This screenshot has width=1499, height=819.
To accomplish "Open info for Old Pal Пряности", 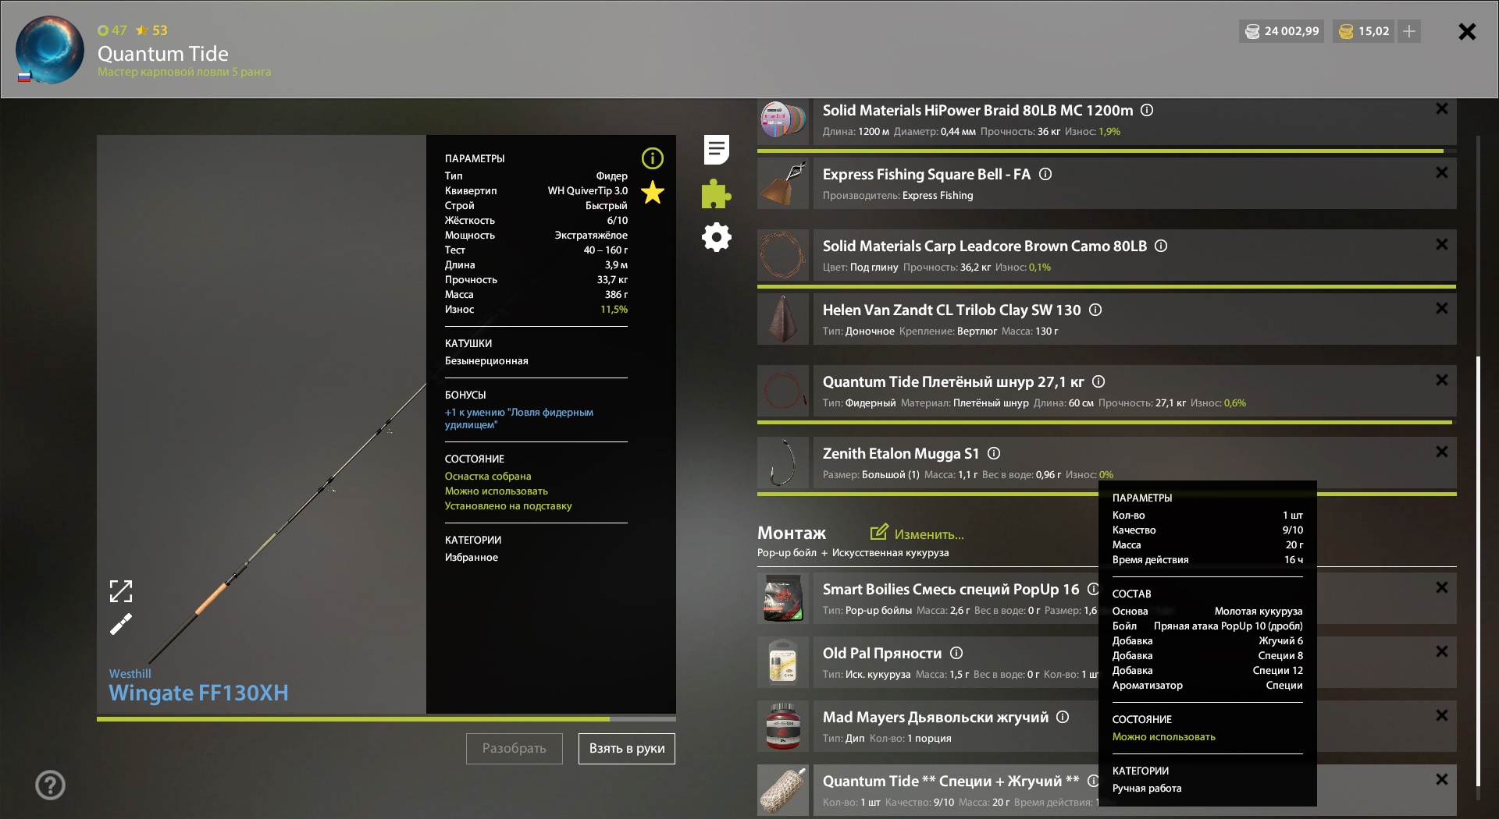I will (x=956, y=654).
